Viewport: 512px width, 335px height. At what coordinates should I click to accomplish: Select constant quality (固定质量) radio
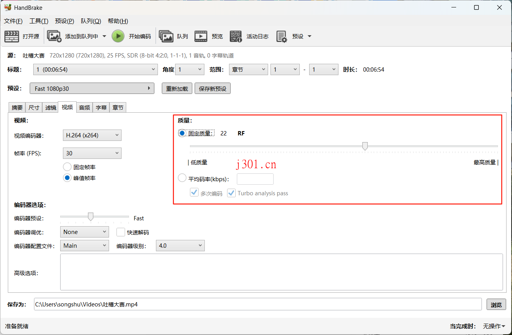(x=182, y=133)
